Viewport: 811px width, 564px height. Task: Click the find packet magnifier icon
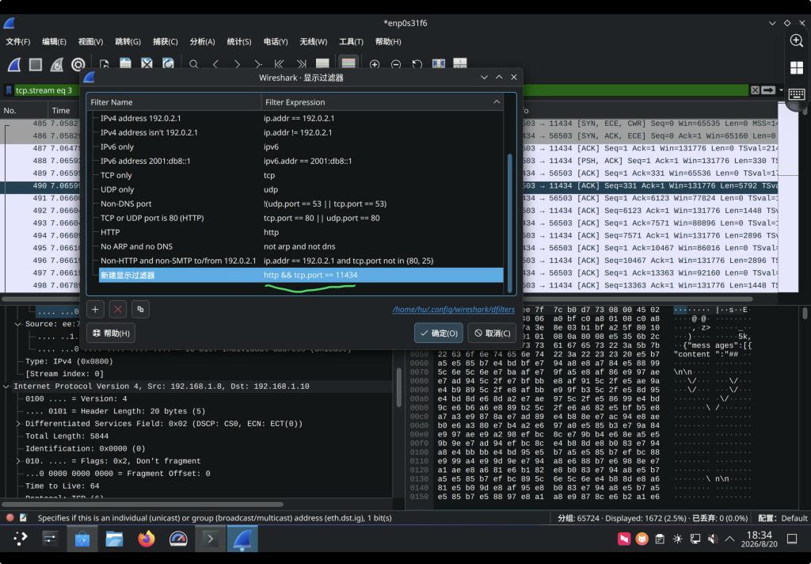(193, 64)
